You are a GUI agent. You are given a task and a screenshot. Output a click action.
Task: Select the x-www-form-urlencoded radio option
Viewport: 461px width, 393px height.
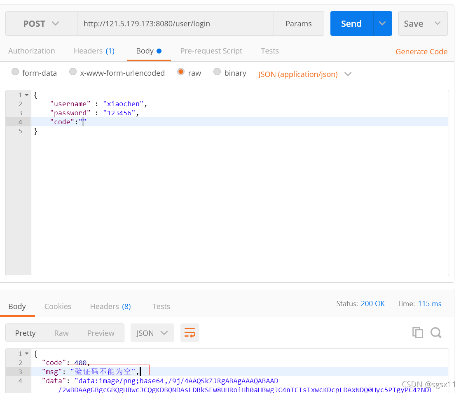[73, 72]
